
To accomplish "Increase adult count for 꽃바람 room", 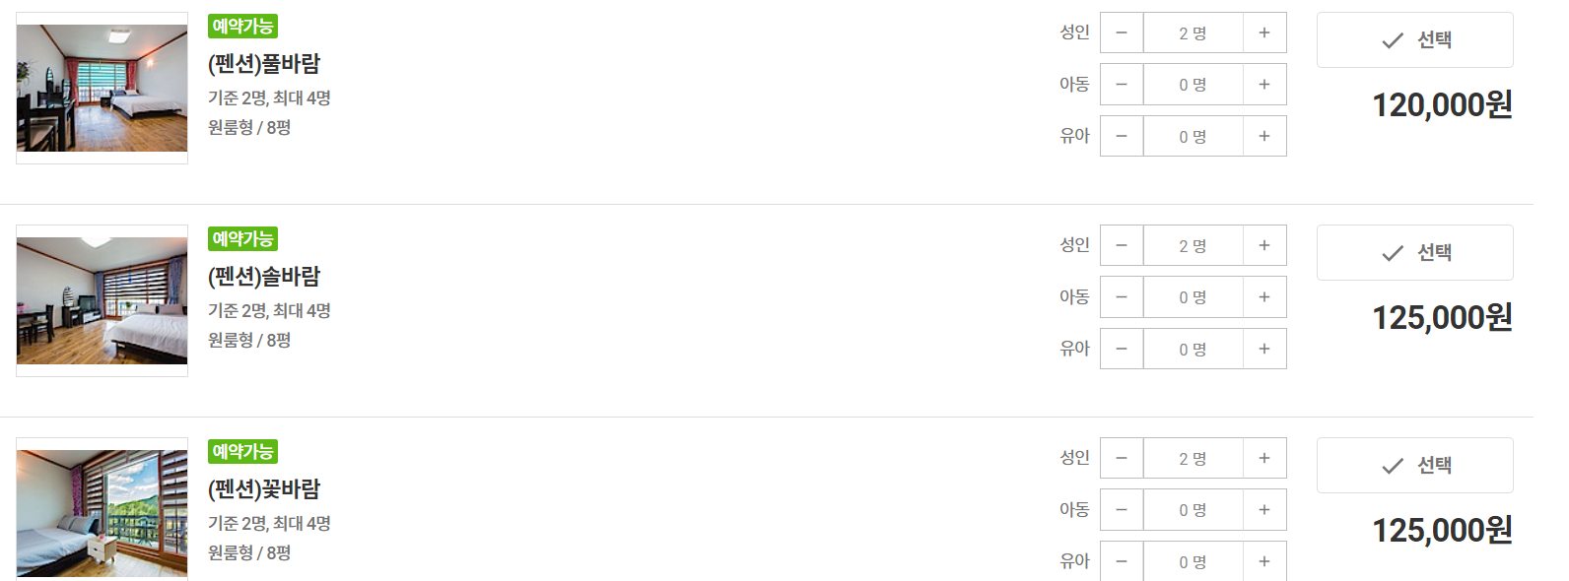I will click(x=1264, y=458).
